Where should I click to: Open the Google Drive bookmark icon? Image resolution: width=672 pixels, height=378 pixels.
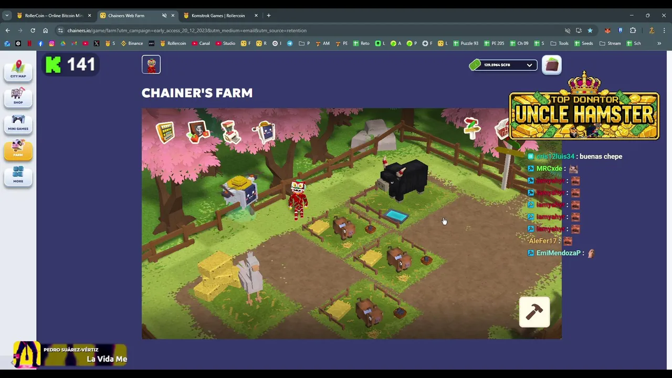pyautogui.click(x=63, y=44)
